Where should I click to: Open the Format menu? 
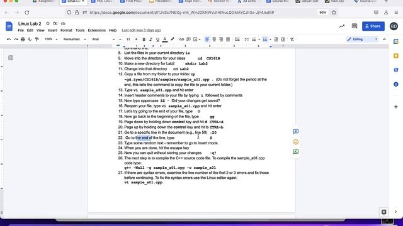[x=66, y=30]
